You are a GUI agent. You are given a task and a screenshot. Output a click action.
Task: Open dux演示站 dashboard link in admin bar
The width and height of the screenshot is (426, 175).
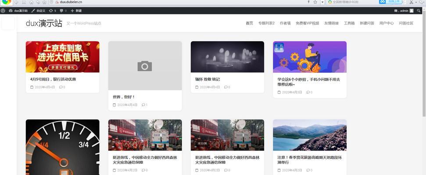coord(18,10)
